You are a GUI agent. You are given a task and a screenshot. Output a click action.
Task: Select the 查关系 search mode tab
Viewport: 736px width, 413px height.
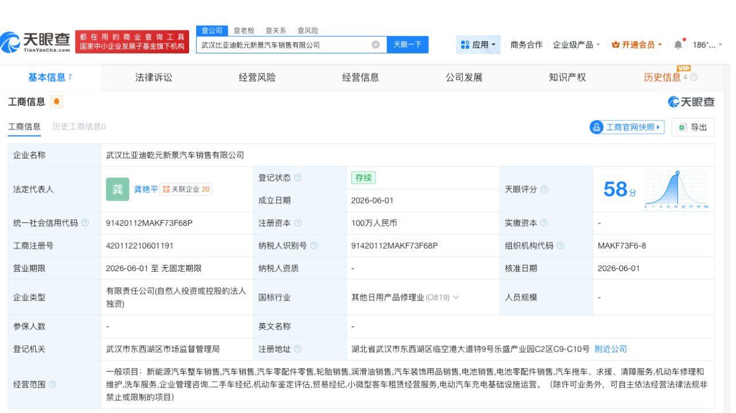pyautogui.click(x=275, y=30)
